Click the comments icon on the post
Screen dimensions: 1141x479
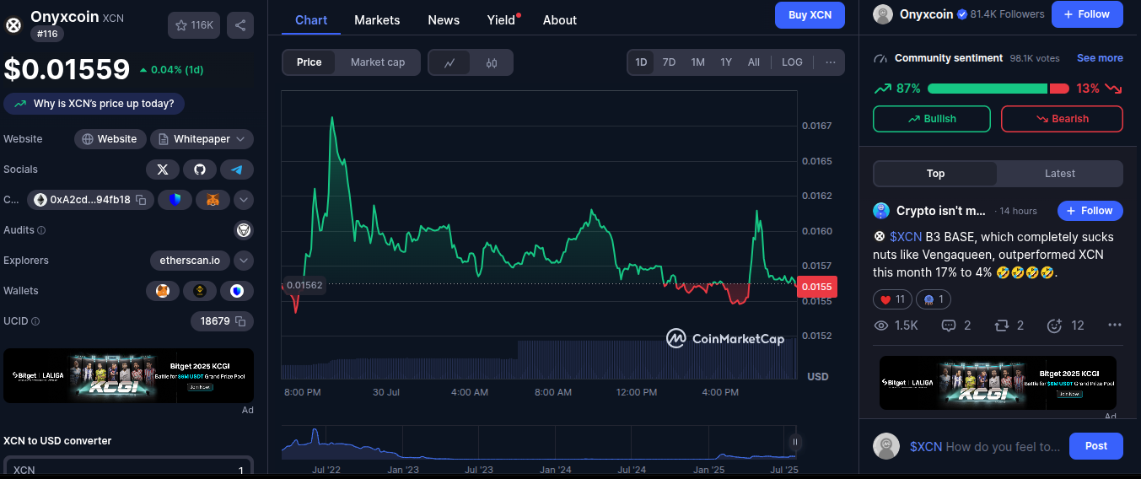coord(948,326)
